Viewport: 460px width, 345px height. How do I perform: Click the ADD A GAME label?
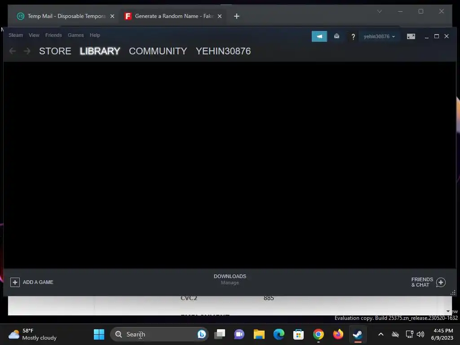(x=38, y=282)
